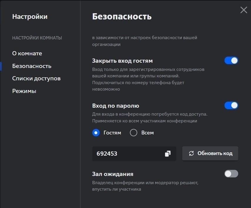Click the access code field 692453
This screenshot has width=251, height=208.
pyautogui.click(x=134, y=154)
